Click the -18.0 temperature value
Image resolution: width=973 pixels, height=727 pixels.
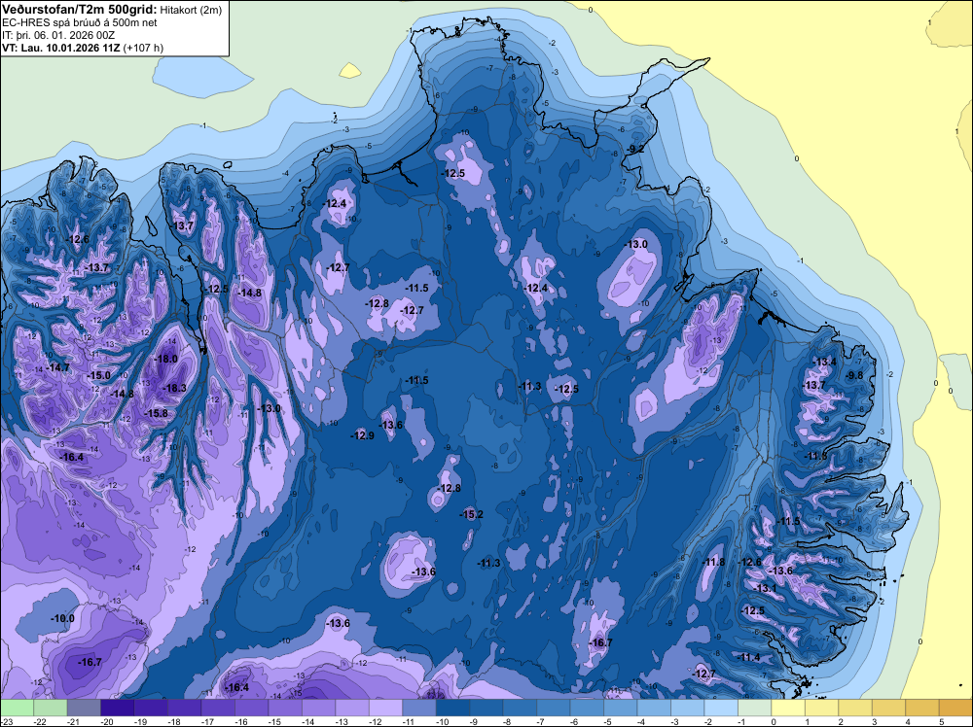tap(166, 359)
